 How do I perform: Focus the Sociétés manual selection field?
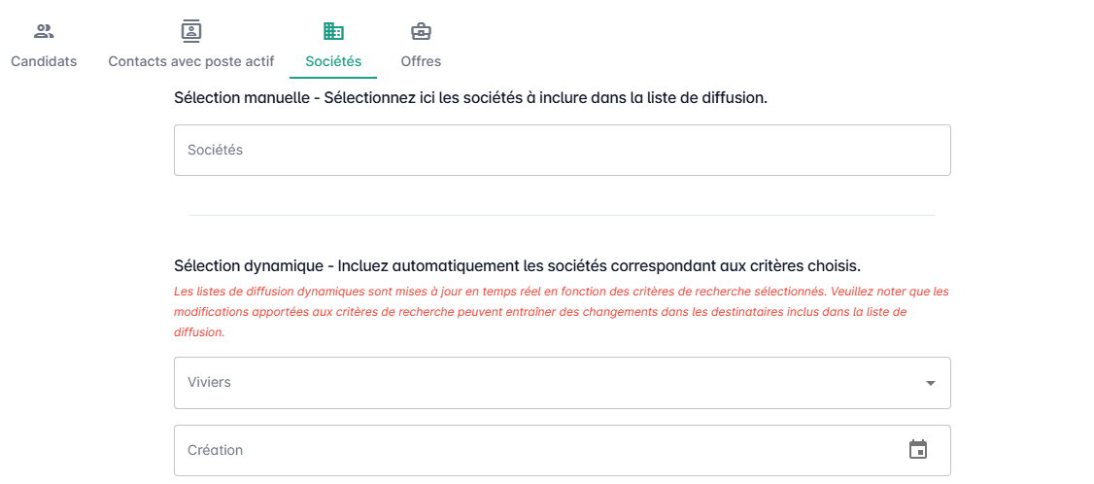point(562,150)
